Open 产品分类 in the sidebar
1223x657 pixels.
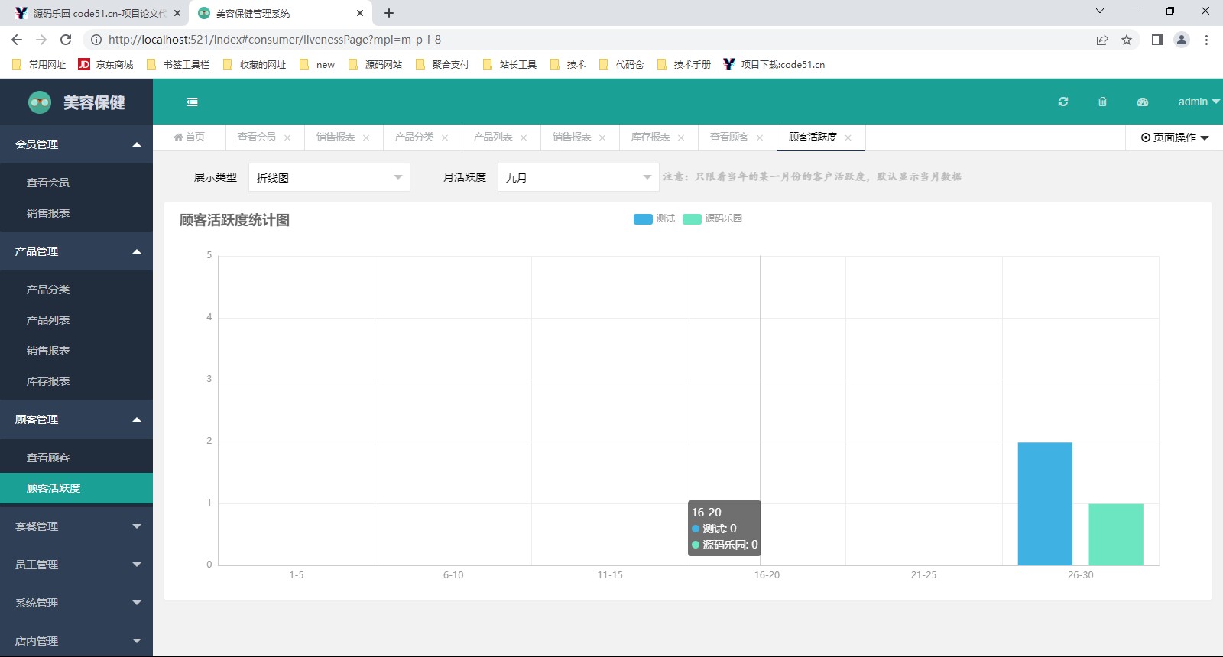(x=48, y=290)
